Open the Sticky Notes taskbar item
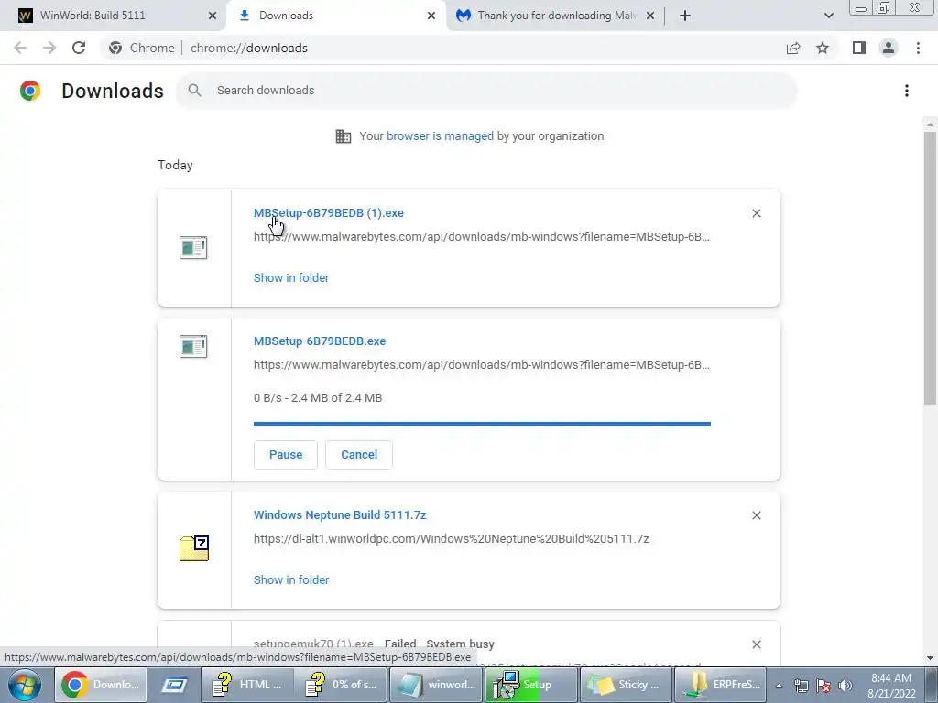 pos(626,685)
